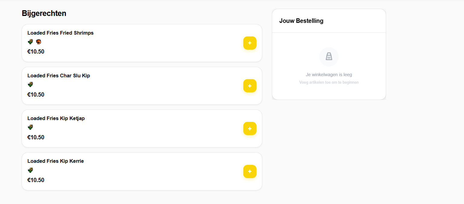Select Loaded Fries Char Slu Kip title
Image resolution: width=464 pixels, height=204 pixels.
coord(59,76)
